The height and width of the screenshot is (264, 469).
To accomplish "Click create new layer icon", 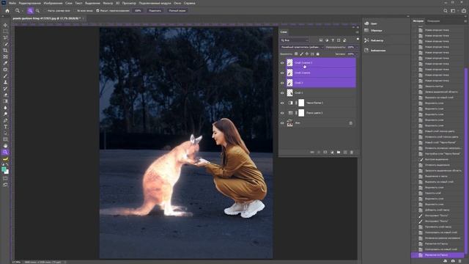I will [345, 152].
